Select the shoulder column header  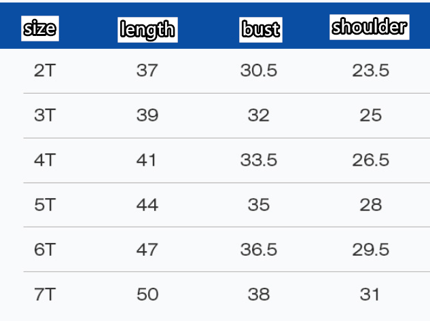(x=370, y=27)
